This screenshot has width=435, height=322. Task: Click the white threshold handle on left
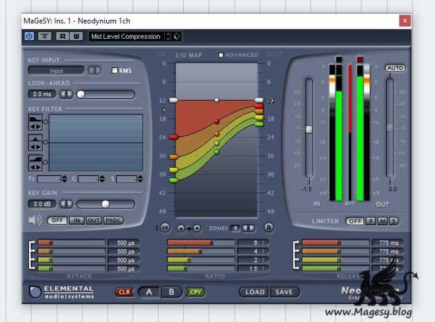tap(173, 100)
